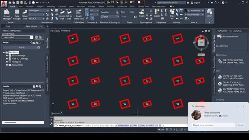Open the 2D Wireframe visual style dropdown
249x140 pixels.
[x=194, y=10]
